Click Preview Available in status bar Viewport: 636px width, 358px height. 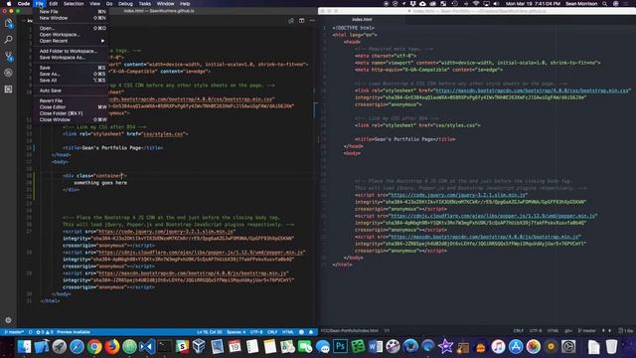[x=74, y=332]
